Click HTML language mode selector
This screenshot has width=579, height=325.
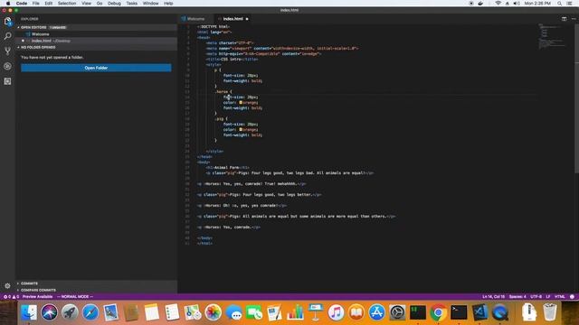[560, 297]
